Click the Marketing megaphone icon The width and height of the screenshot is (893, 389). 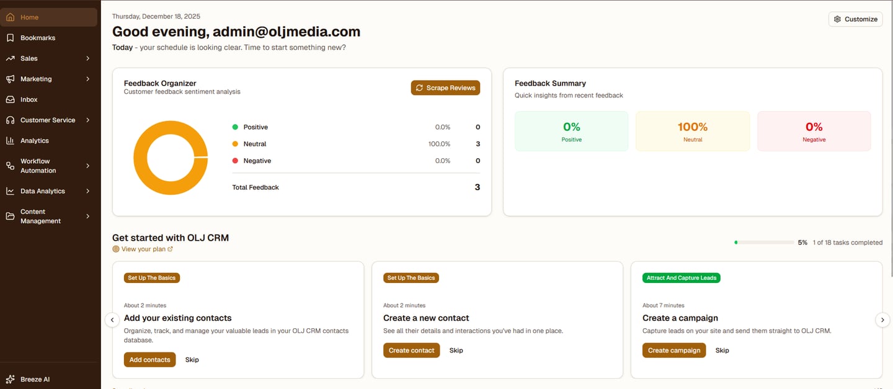click(10, 79)
